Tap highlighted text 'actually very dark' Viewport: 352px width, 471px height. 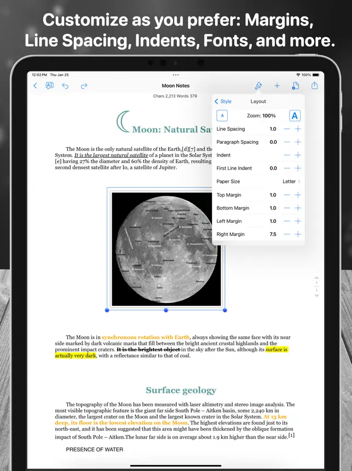pyautogui.click(x=76, y=356)
